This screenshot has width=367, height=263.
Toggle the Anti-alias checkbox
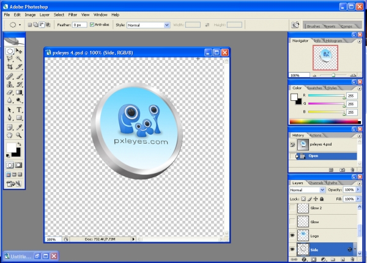tap(92, 24)
